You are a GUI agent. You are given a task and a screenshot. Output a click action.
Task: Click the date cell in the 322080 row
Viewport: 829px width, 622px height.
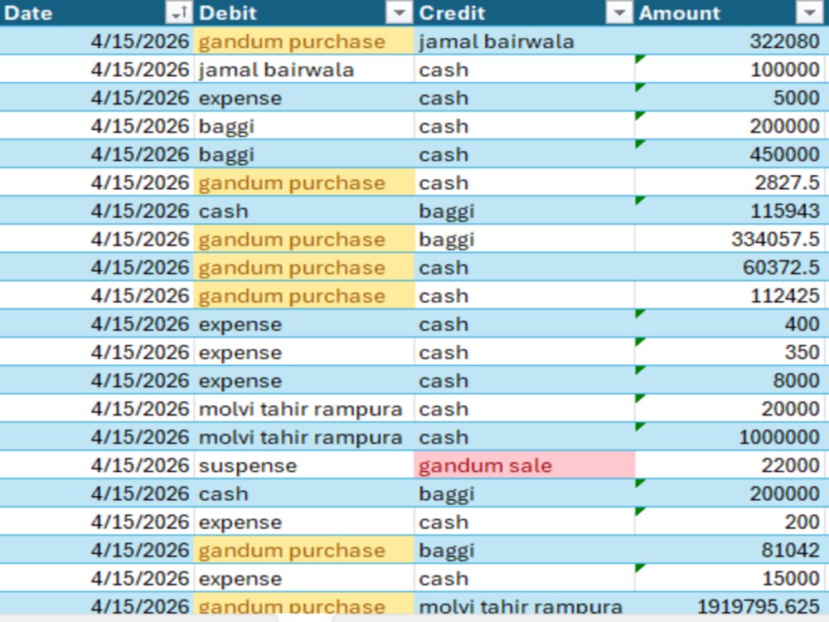point(97,41)
